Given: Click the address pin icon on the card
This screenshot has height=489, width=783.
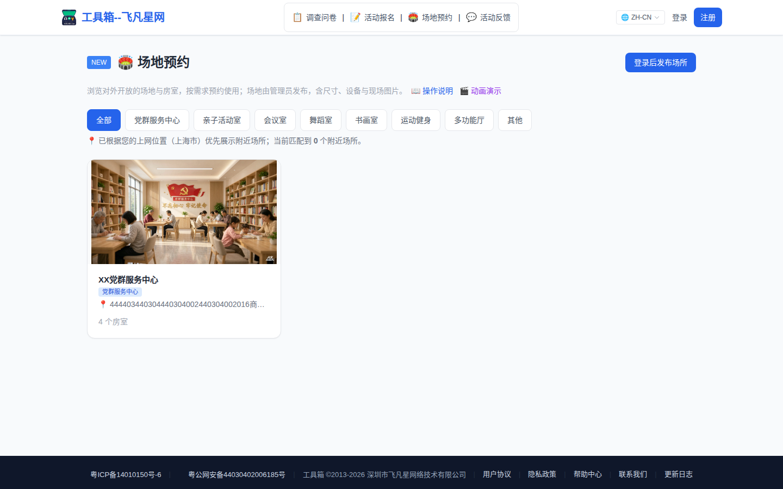Looking at the screenshot, I should tap(103, 304).
